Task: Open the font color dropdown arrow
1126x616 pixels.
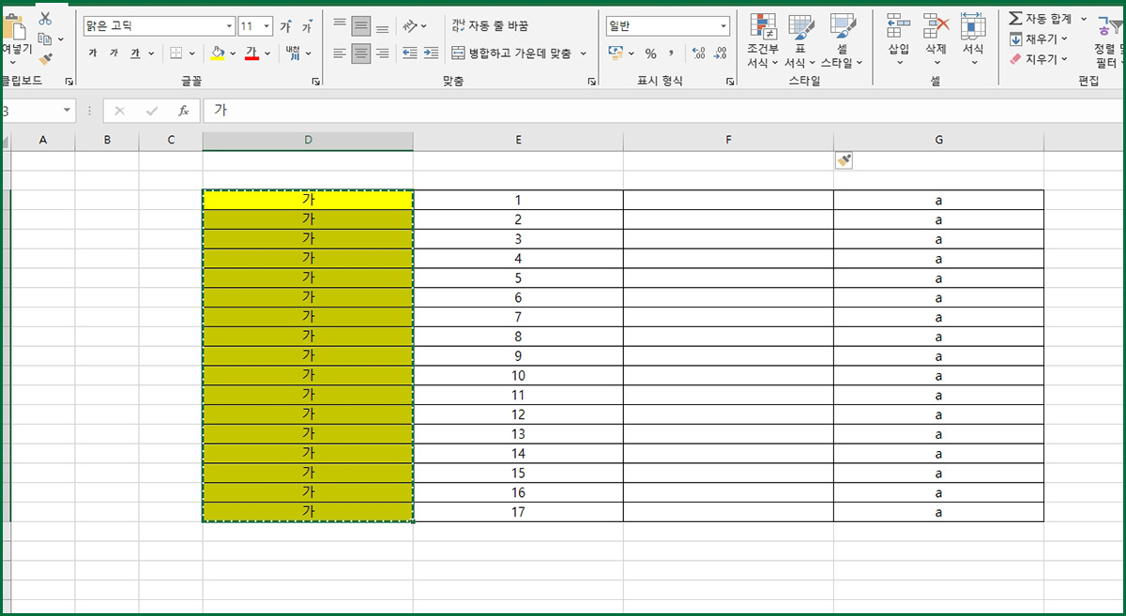Action: 267,53
